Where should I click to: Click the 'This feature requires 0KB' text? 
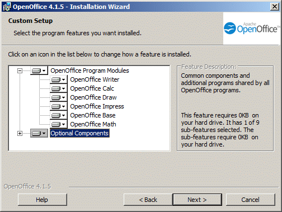click(x=220, y=130)
